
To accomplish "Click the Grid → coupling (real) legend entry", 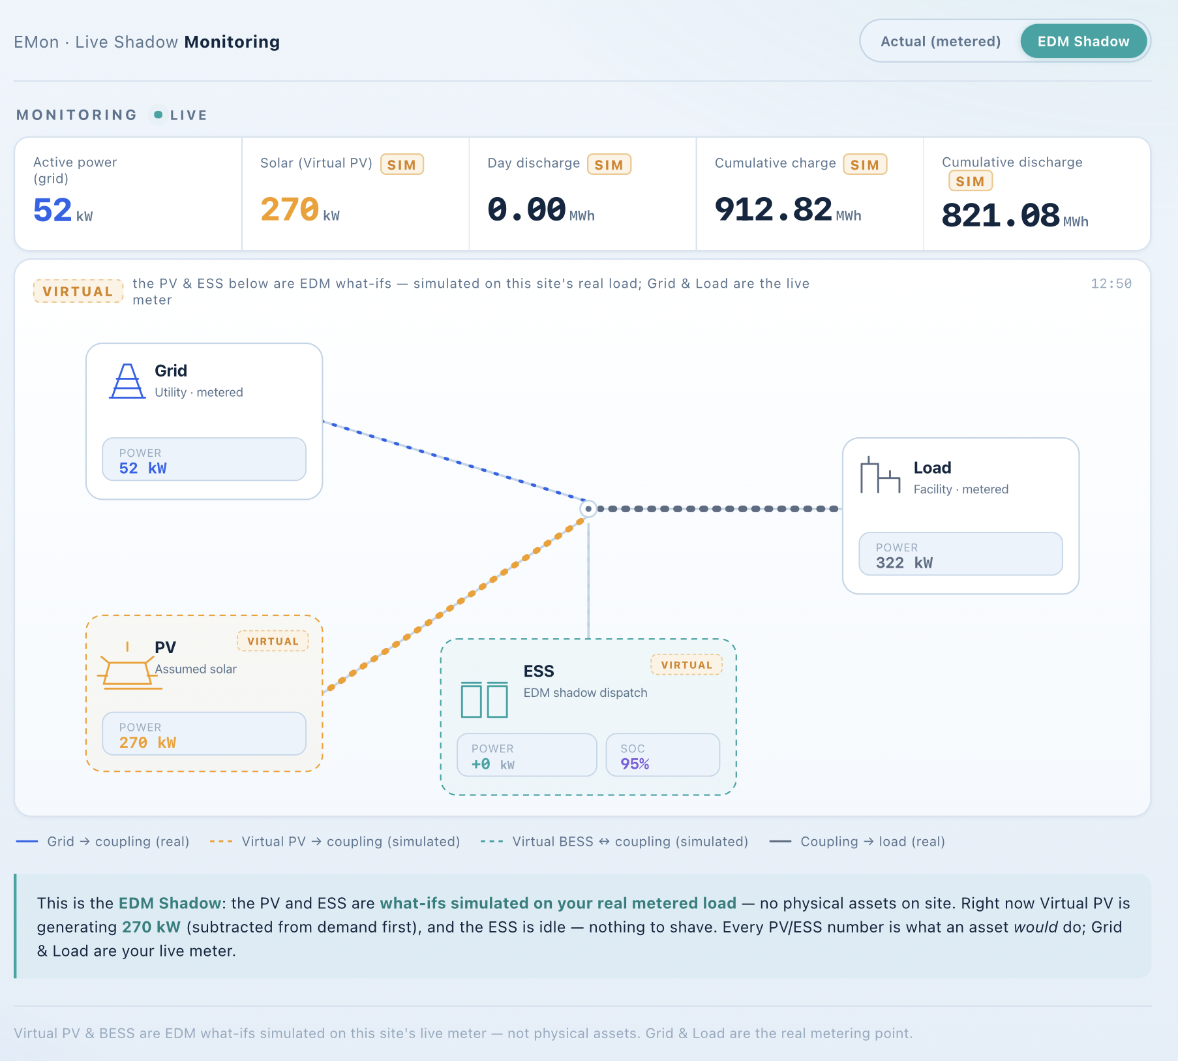I will [102, 841].
